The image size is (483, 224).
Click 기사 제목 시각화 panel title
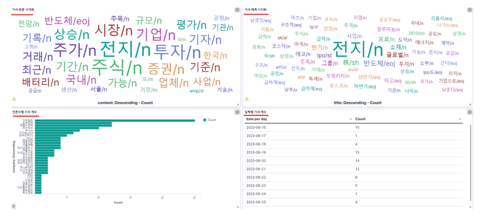click(256, 10)
